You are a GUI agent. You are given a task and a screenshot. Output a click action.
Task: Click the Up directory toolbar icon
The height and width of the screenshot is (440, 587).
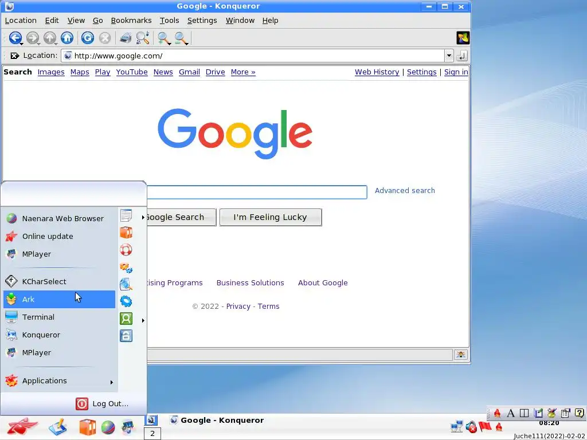(49, 38)
